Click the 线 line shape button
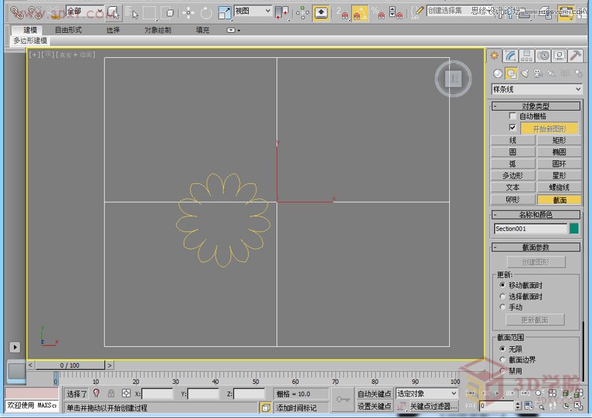592x418 pixels. point(513,141)
